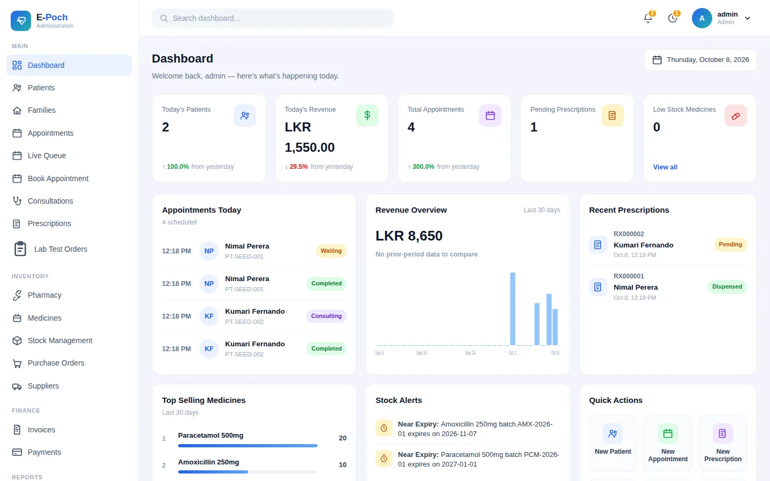Screen dimensions: 770x481
Task: Click the Stock Management box icon
Action: 17,340
